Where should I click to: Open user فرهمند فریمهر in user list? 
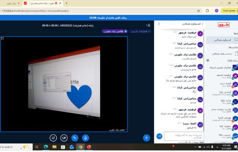point(222,76)
